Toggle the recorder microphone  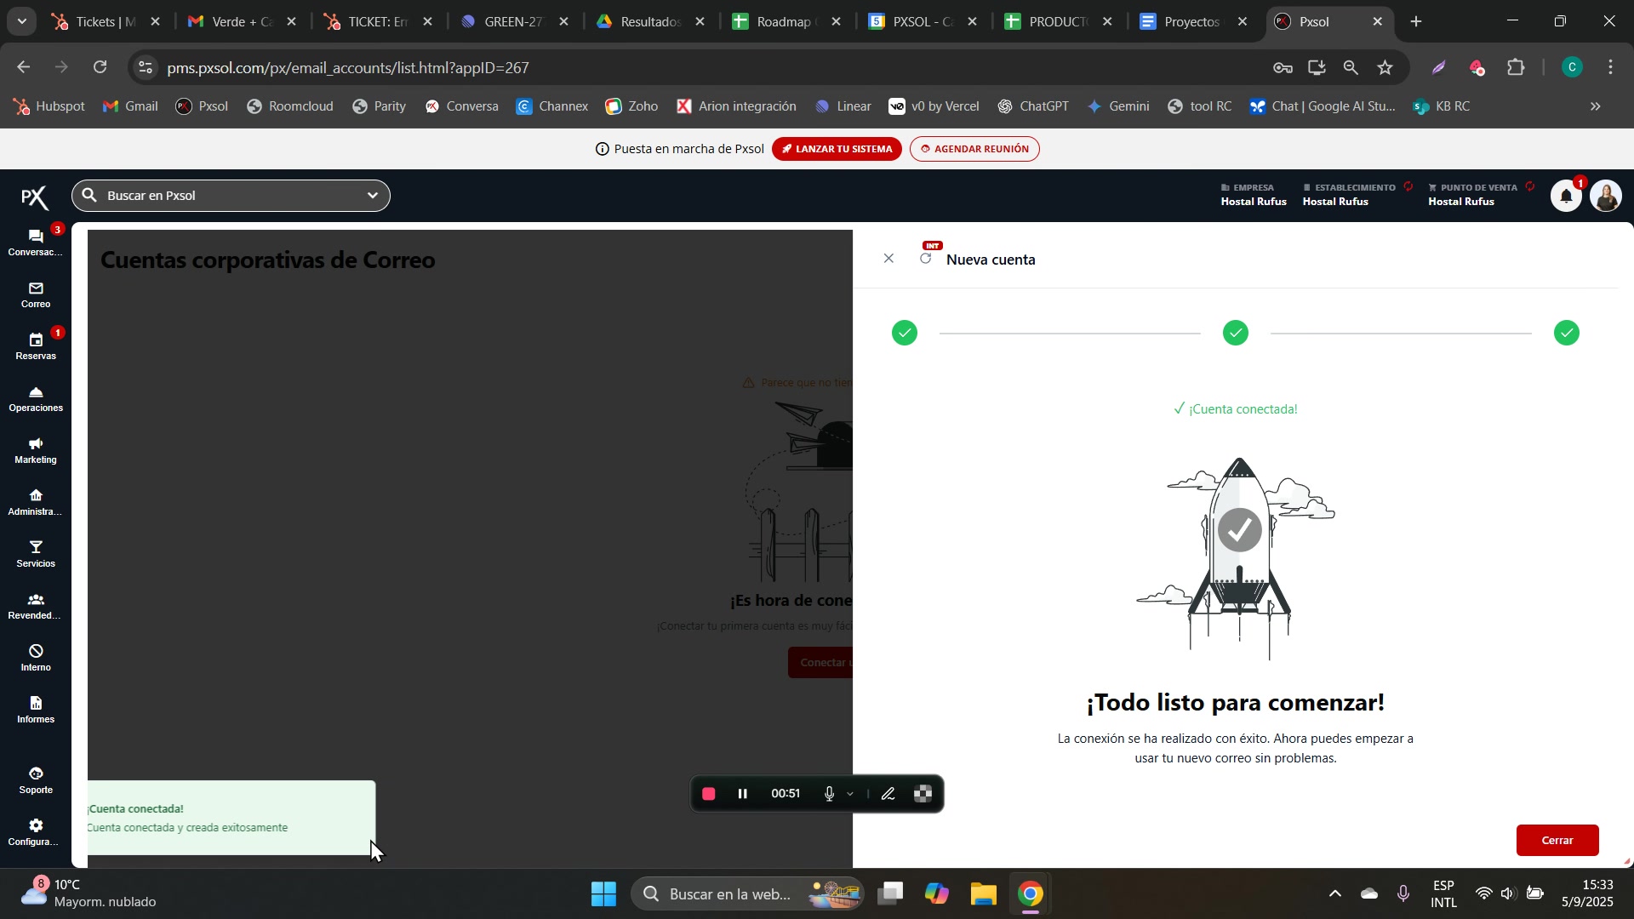coord(829,794)
